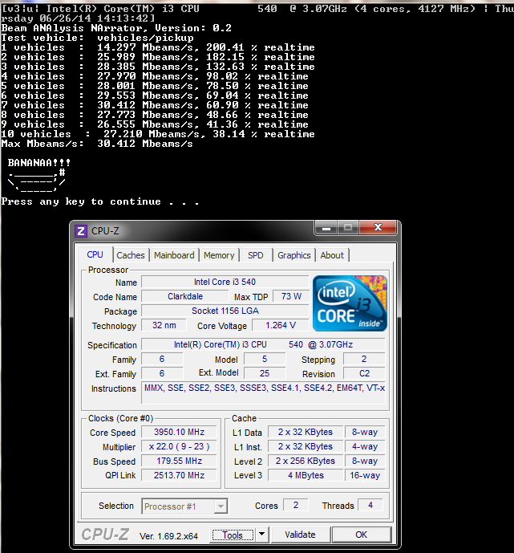Click the 'BANANAA!!!' text in console
This screenshot has height=553, width=514.
(39, 163)
